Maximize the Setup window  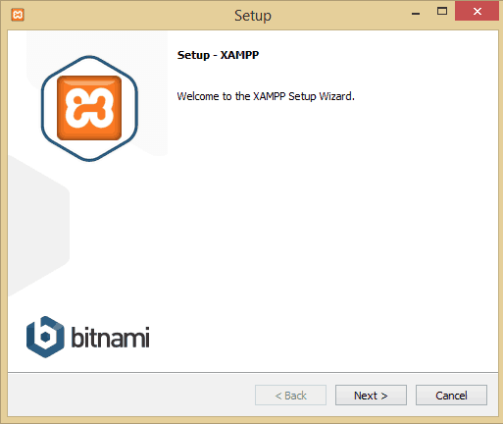pos(442,12)
